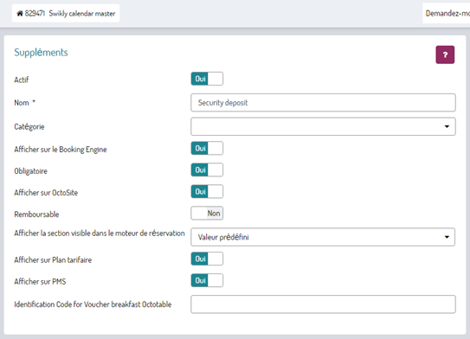Click the Remboursable label text
Image resolution: width=470 pixels, height=339 pixels.
[x=36, y=214]
